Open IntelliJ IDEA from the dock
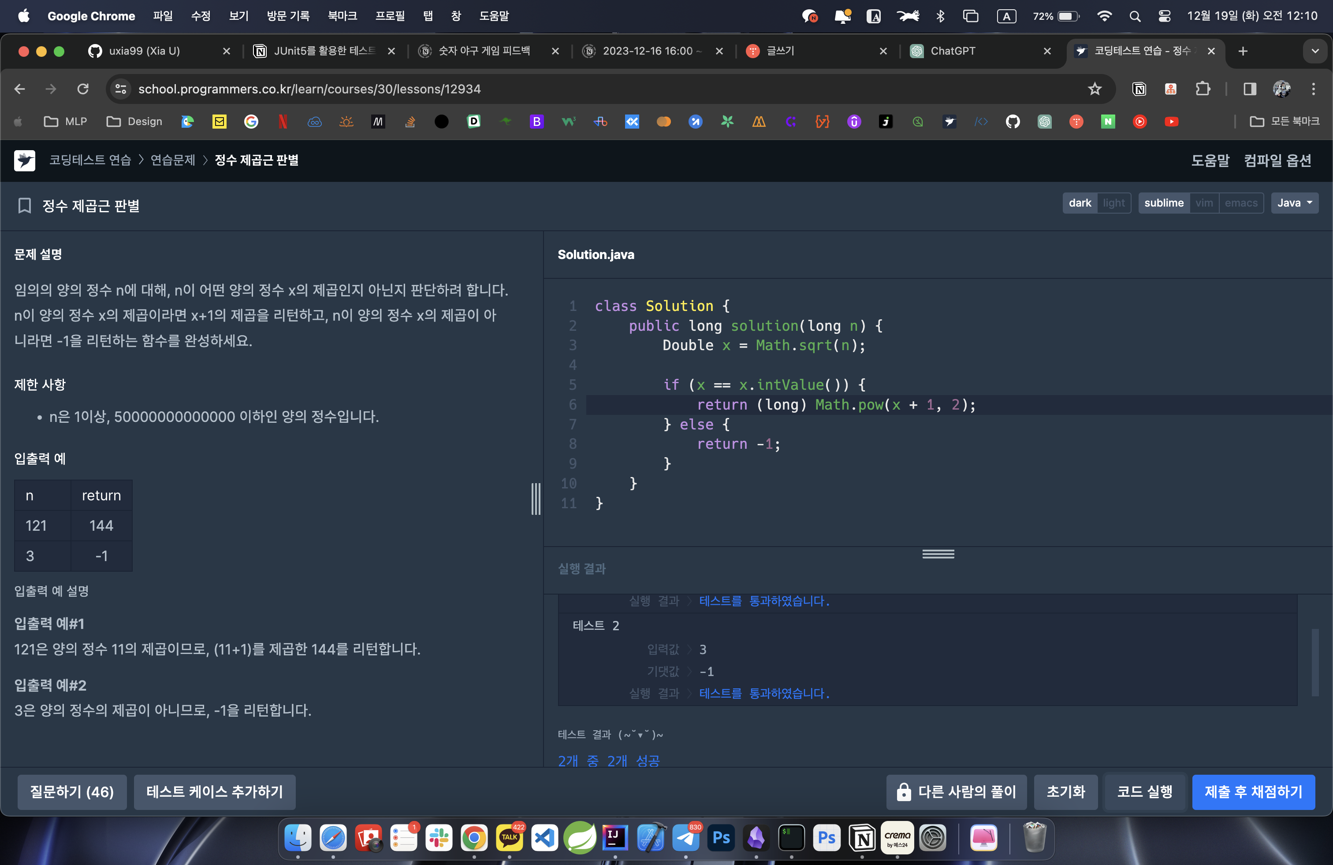Viewport: 1333px width, 865px height. [615, 838]
